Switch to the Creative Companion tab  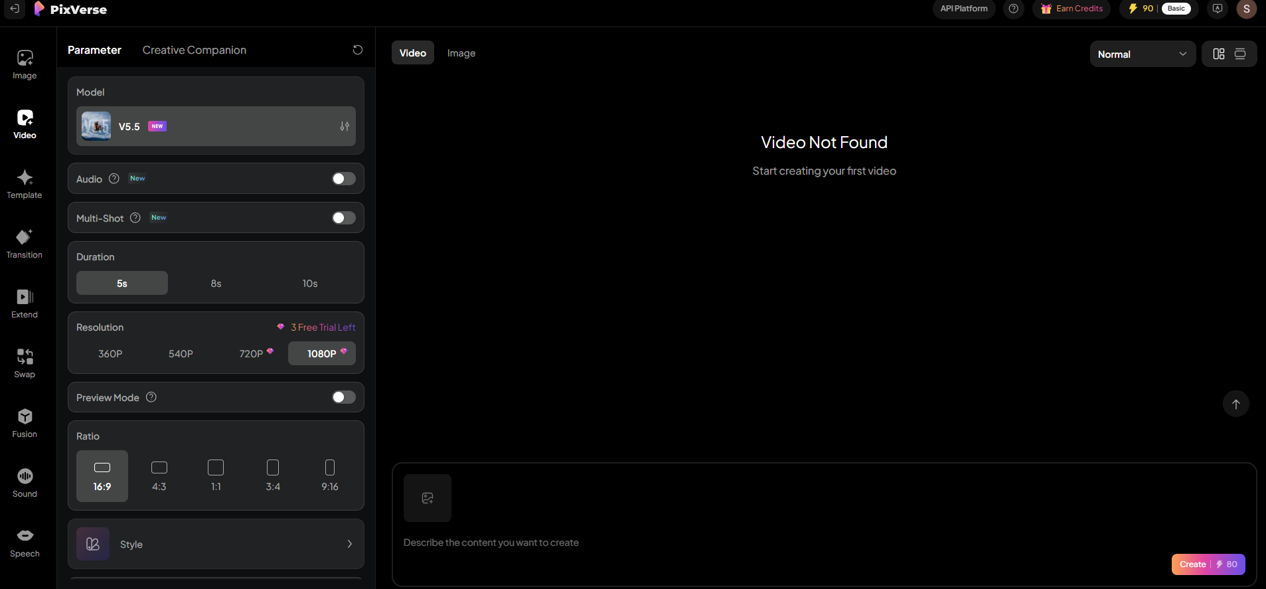(194, 50)
